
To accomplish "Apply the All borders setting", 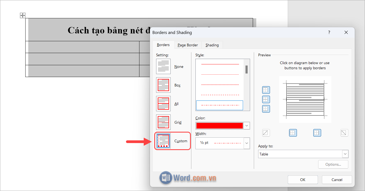I will point(163,103).
